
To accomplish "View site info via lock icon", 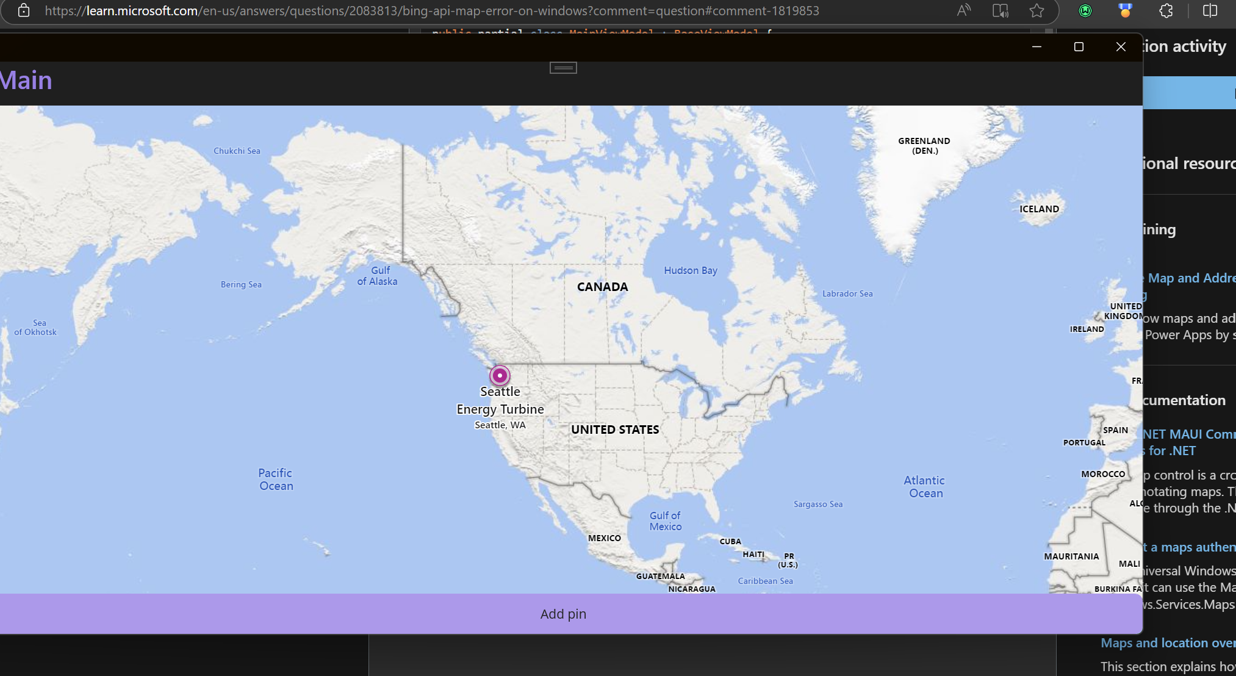I will (24, 10).
